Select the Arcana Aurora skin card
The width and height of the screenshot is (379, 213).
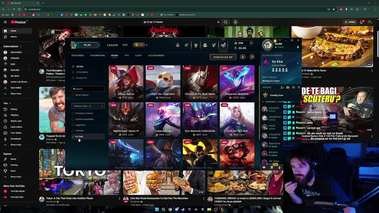point(126,83)
